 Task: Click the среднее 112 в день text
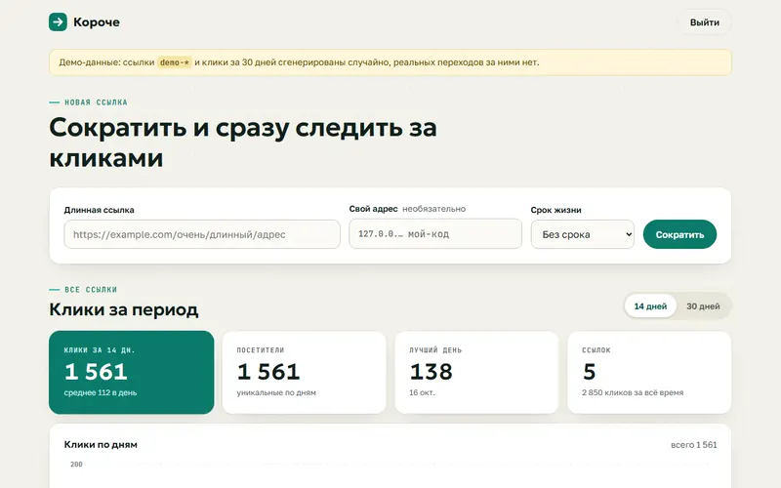point(101,392)
